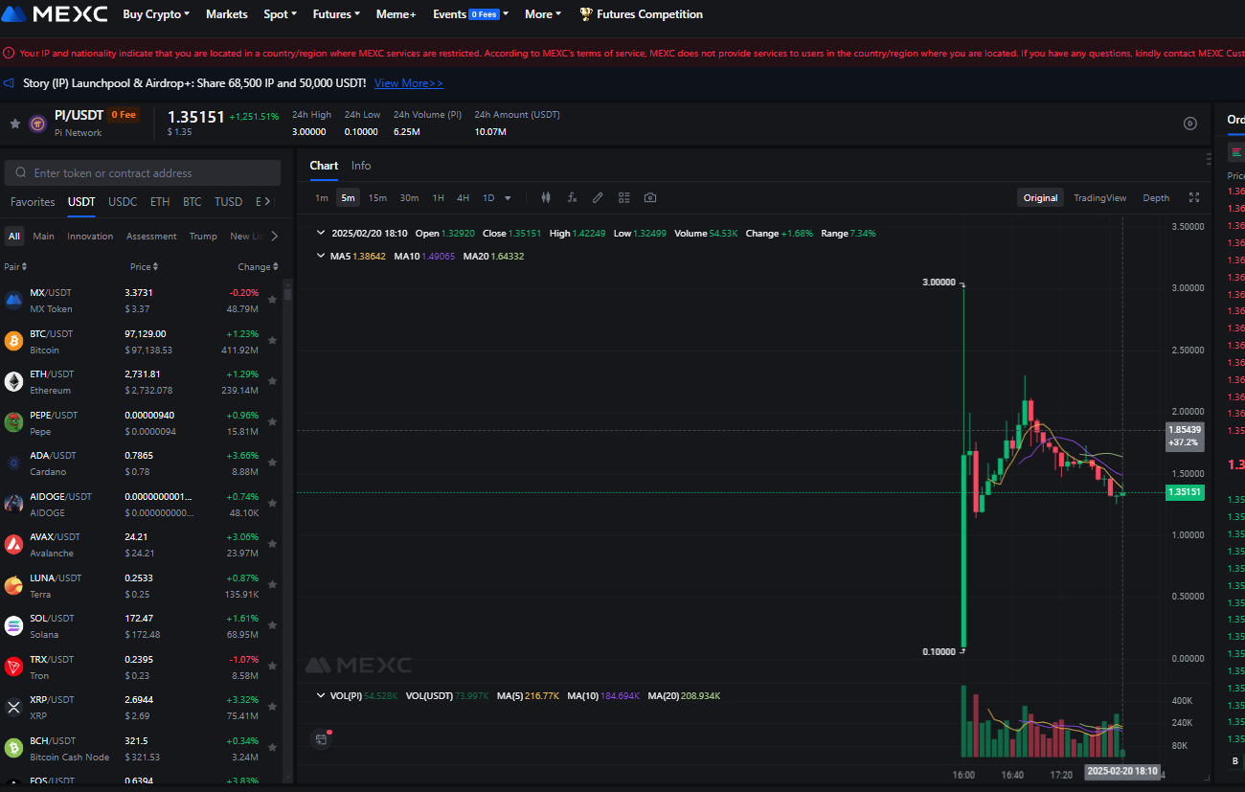Open the Events dropdown menu
Image resolution: width=1245 pixels, height=792 pixels.
tap(470, 14)
